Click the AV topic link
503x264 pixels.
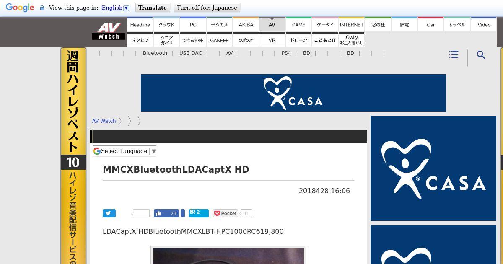[230, 53]
